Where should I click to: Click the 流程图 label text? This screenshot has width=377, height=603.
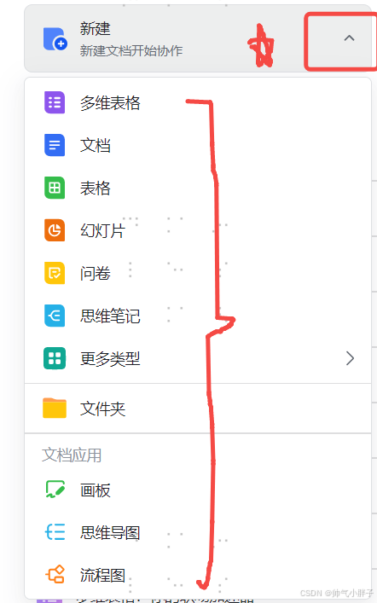pos(102,576)
